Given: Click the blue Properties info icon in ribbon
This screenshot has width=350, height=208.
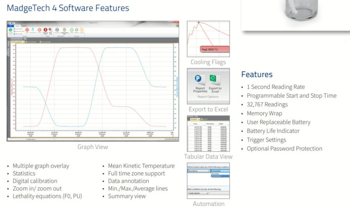Looking at the screenshot, I should point(57,31).
